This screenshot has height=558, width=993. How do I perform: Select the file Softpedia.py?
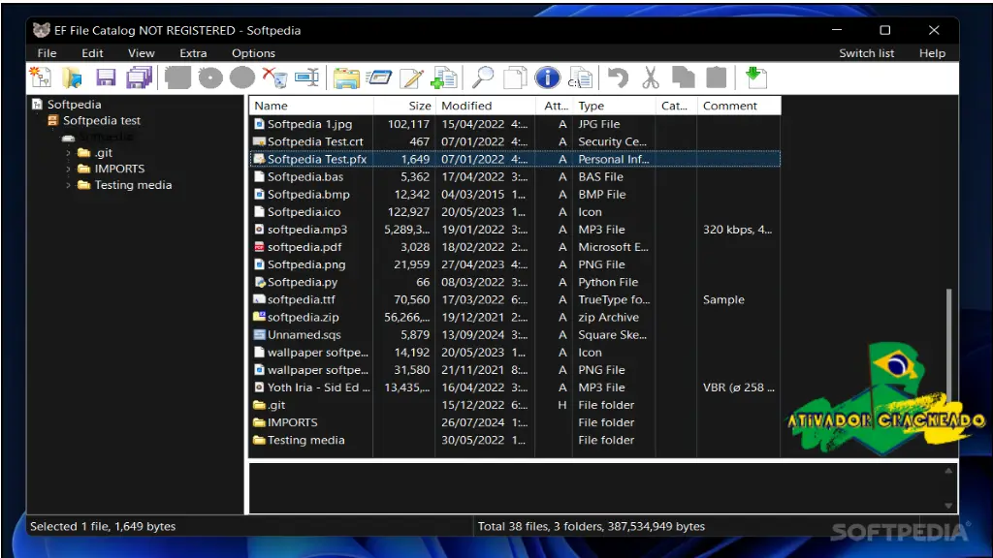[303, 282]
